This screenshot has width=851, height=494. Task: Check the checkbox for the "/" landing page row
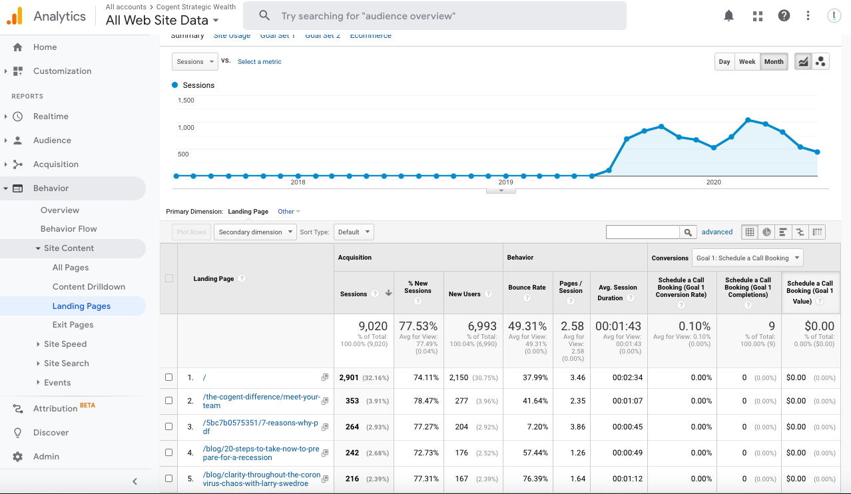click(x=168, y=377)
